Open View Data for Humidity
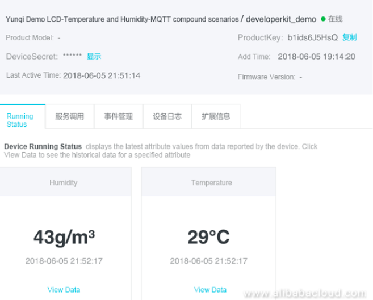This screenshot has height=300, width=373. coord(64,290)
